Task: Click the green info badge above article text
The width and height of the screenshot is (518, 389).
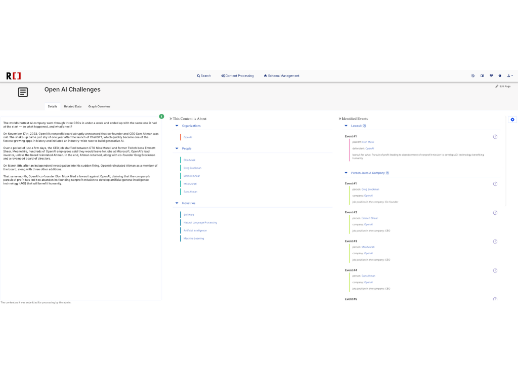Action: (x=161, y=116)
